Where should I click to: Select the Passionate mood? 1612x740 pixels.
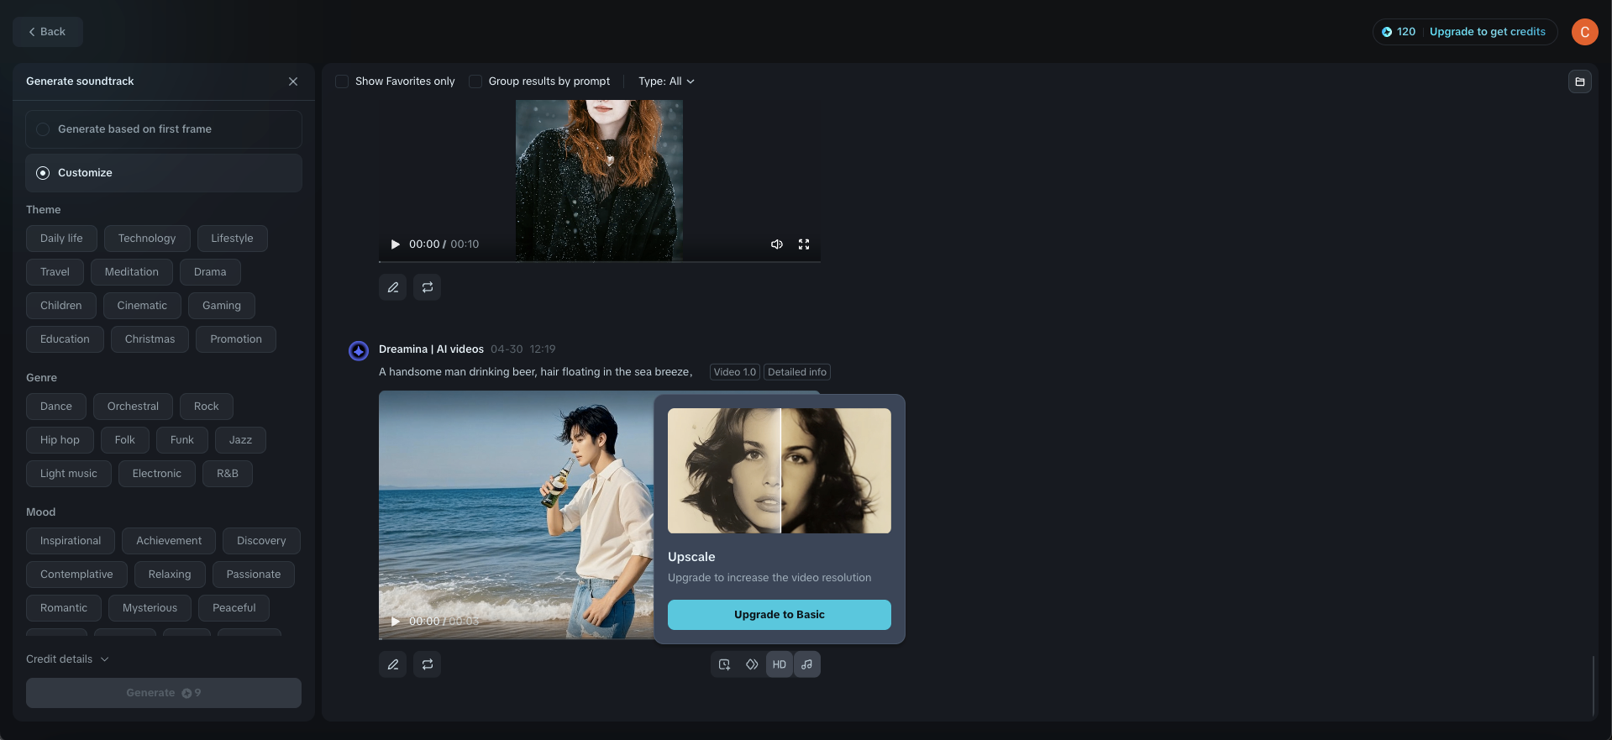coord(254,575)
